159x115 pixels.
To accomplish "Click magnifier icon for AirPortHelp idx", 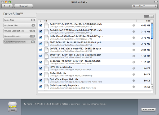I will point(134,75).
